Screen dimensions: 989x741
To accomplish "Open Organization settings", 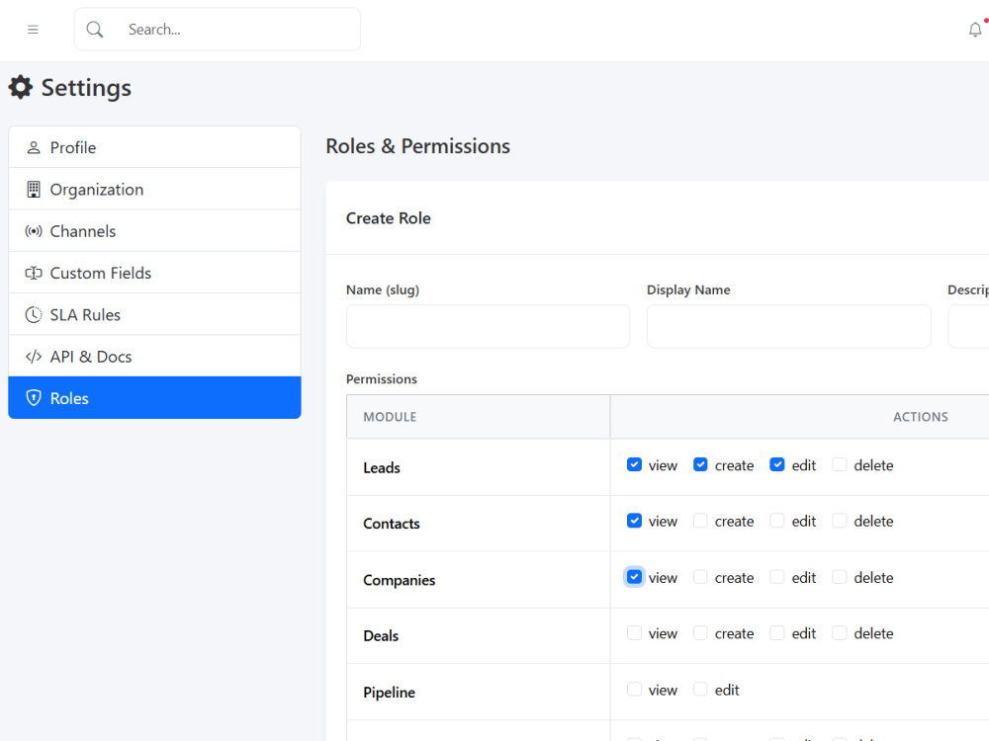I will coord(154,189).
